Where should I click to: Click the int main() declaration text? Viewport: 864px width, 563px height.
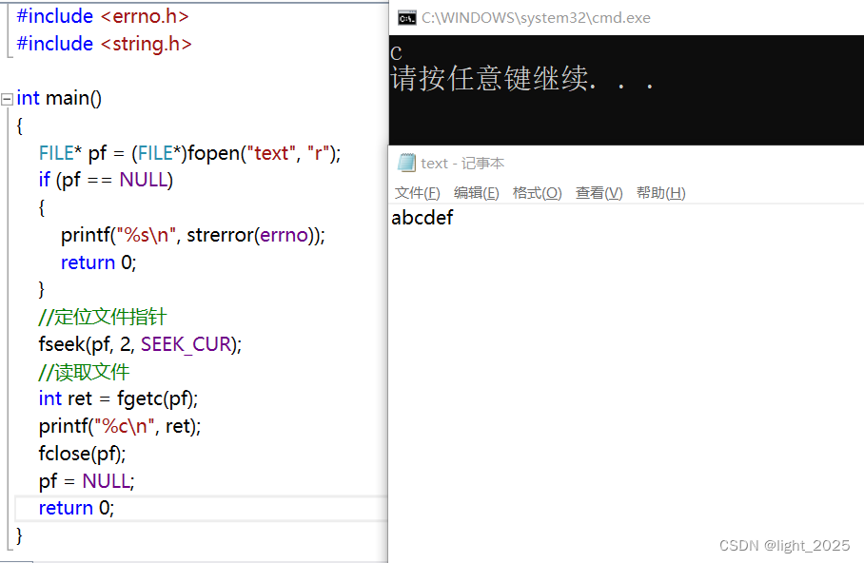coord(59,98)
